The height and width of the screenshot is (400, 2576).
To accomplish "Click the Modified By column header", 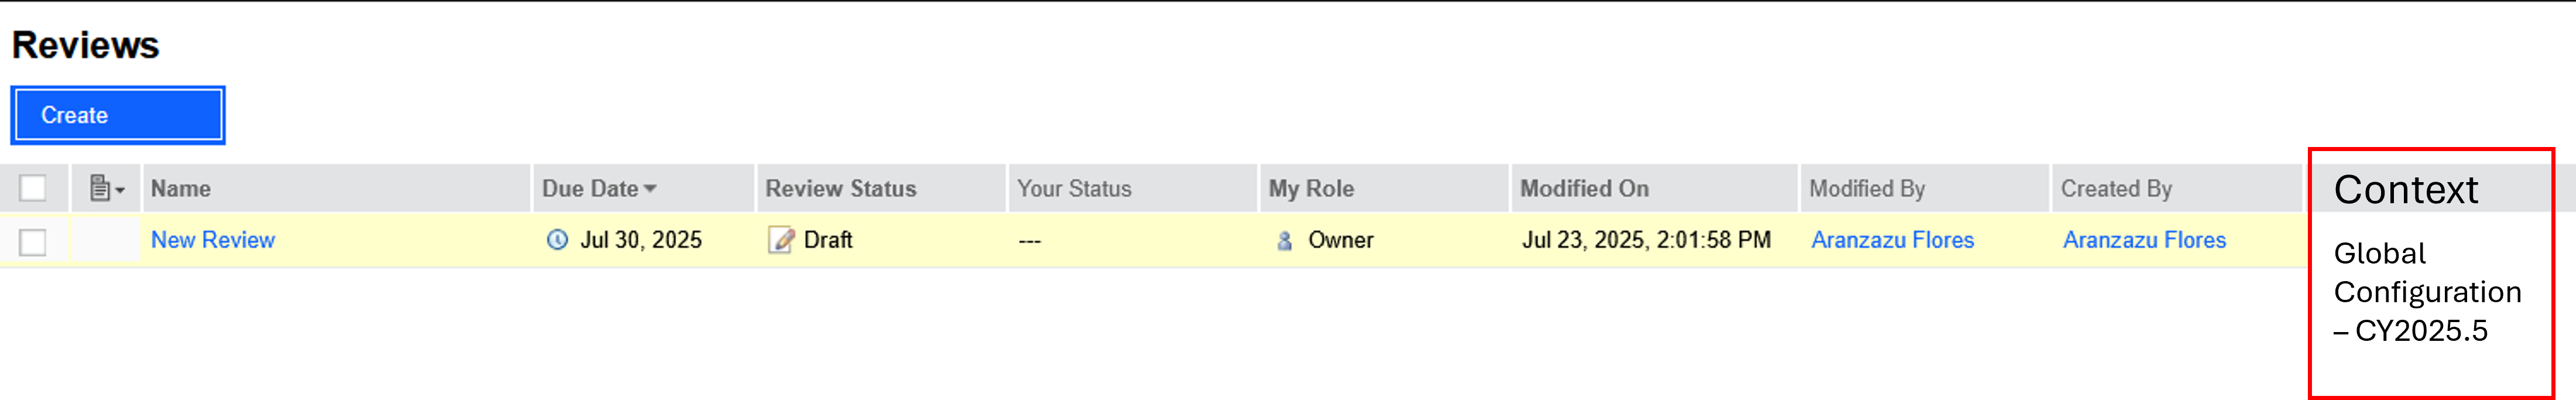I will 1866,189.
